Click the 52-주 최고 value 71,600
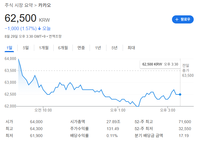This screenshot has width=203, height=144. pyautogui.click(x=185, y=122)
